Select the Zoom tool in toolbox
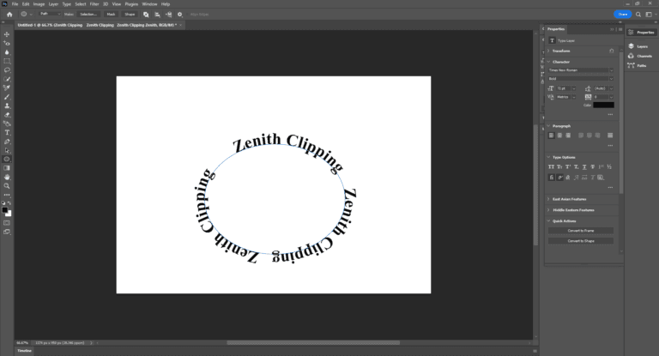659x356 pixels. click(x=7, y=186)
